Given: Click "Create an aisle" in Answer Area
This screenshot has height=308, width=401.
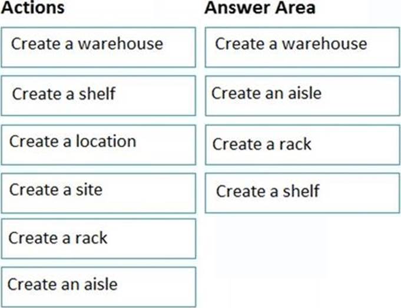Looking at the screenshot, I should [x=302, y=95].
